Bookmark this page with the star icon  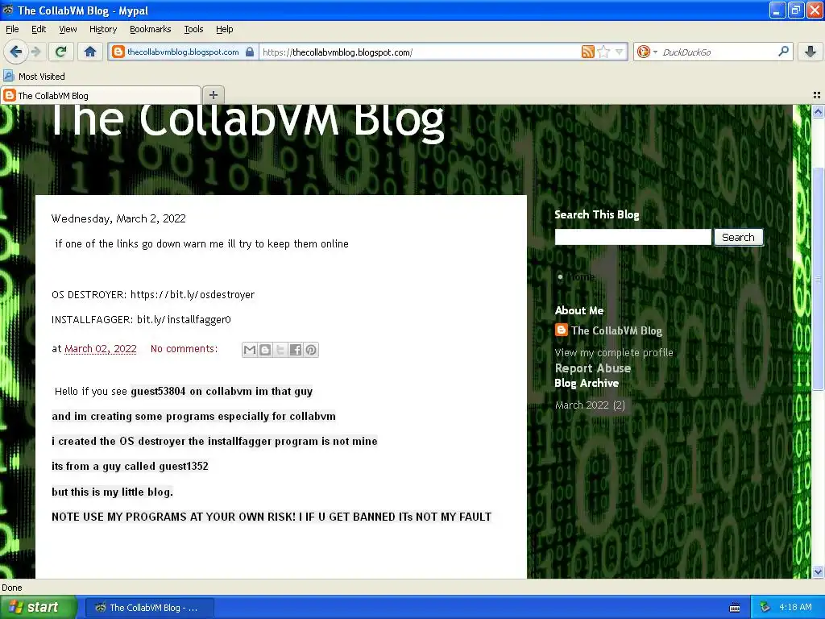coord(603,52)
